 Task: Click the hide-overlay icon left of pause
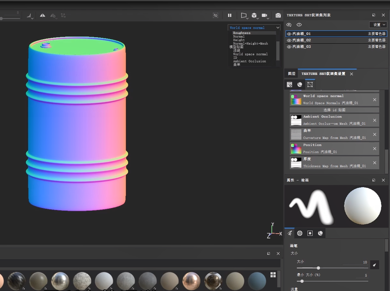pos(215,15)
